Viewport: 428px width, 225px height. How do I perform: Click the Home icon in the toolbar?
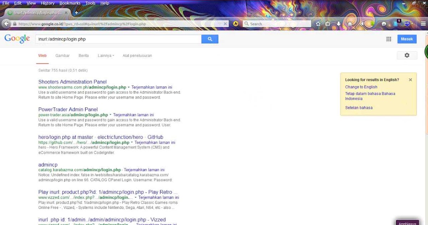[350, 24]
